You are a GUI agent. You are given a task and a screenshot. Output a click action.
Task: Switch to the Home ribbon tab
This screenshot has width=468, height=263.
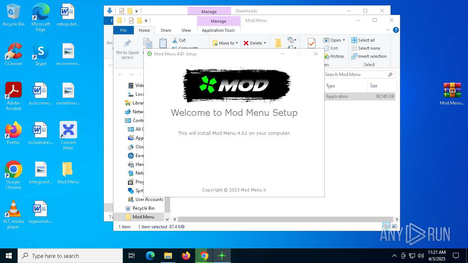point(144,30)
